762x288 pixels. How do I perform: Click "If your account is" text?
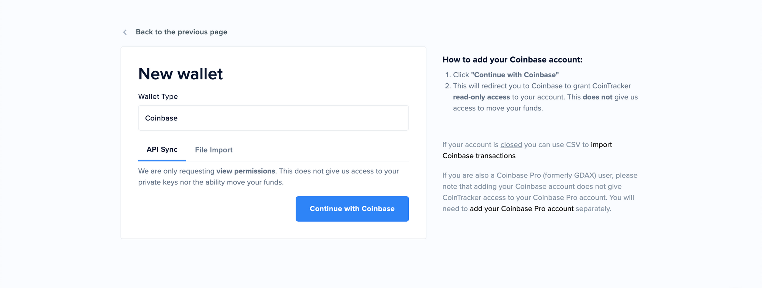(x=470, y=145)
